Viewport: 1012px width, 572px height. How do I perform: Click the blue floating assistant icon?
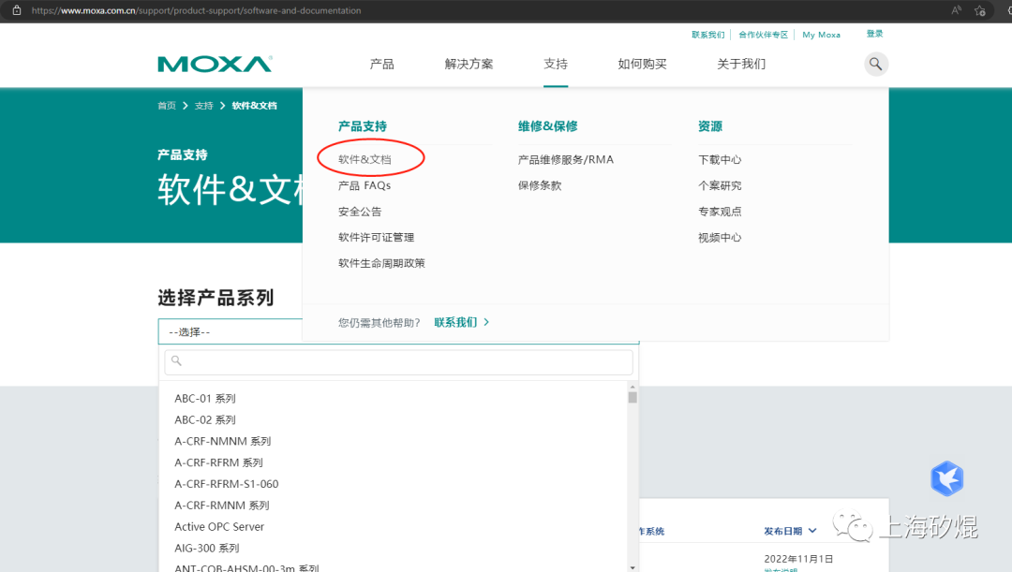pyautogui.click(x=946, y=478)
